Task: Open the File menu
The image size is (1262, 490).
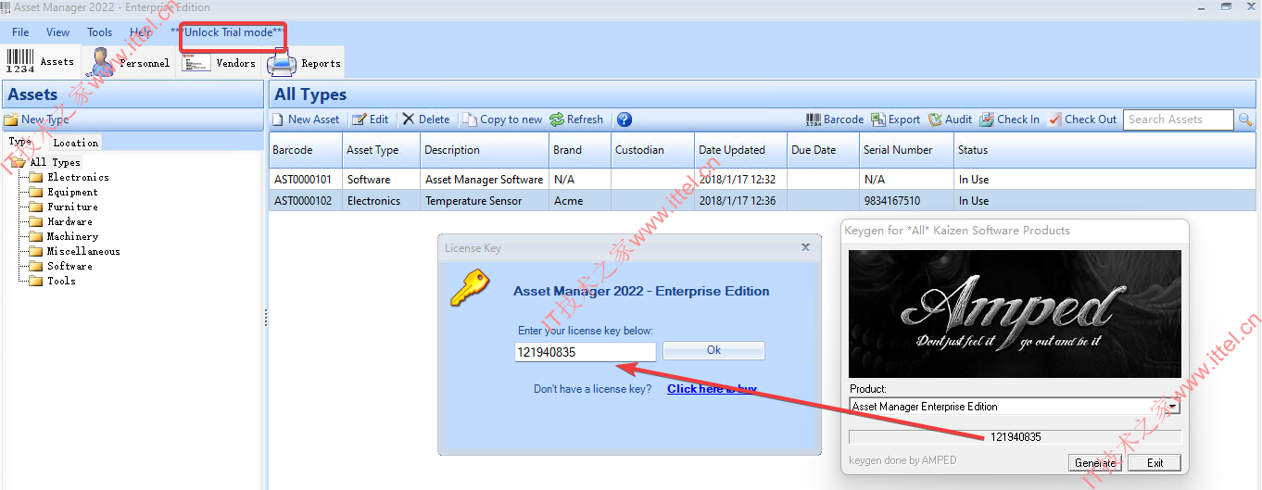Action: 20,32
